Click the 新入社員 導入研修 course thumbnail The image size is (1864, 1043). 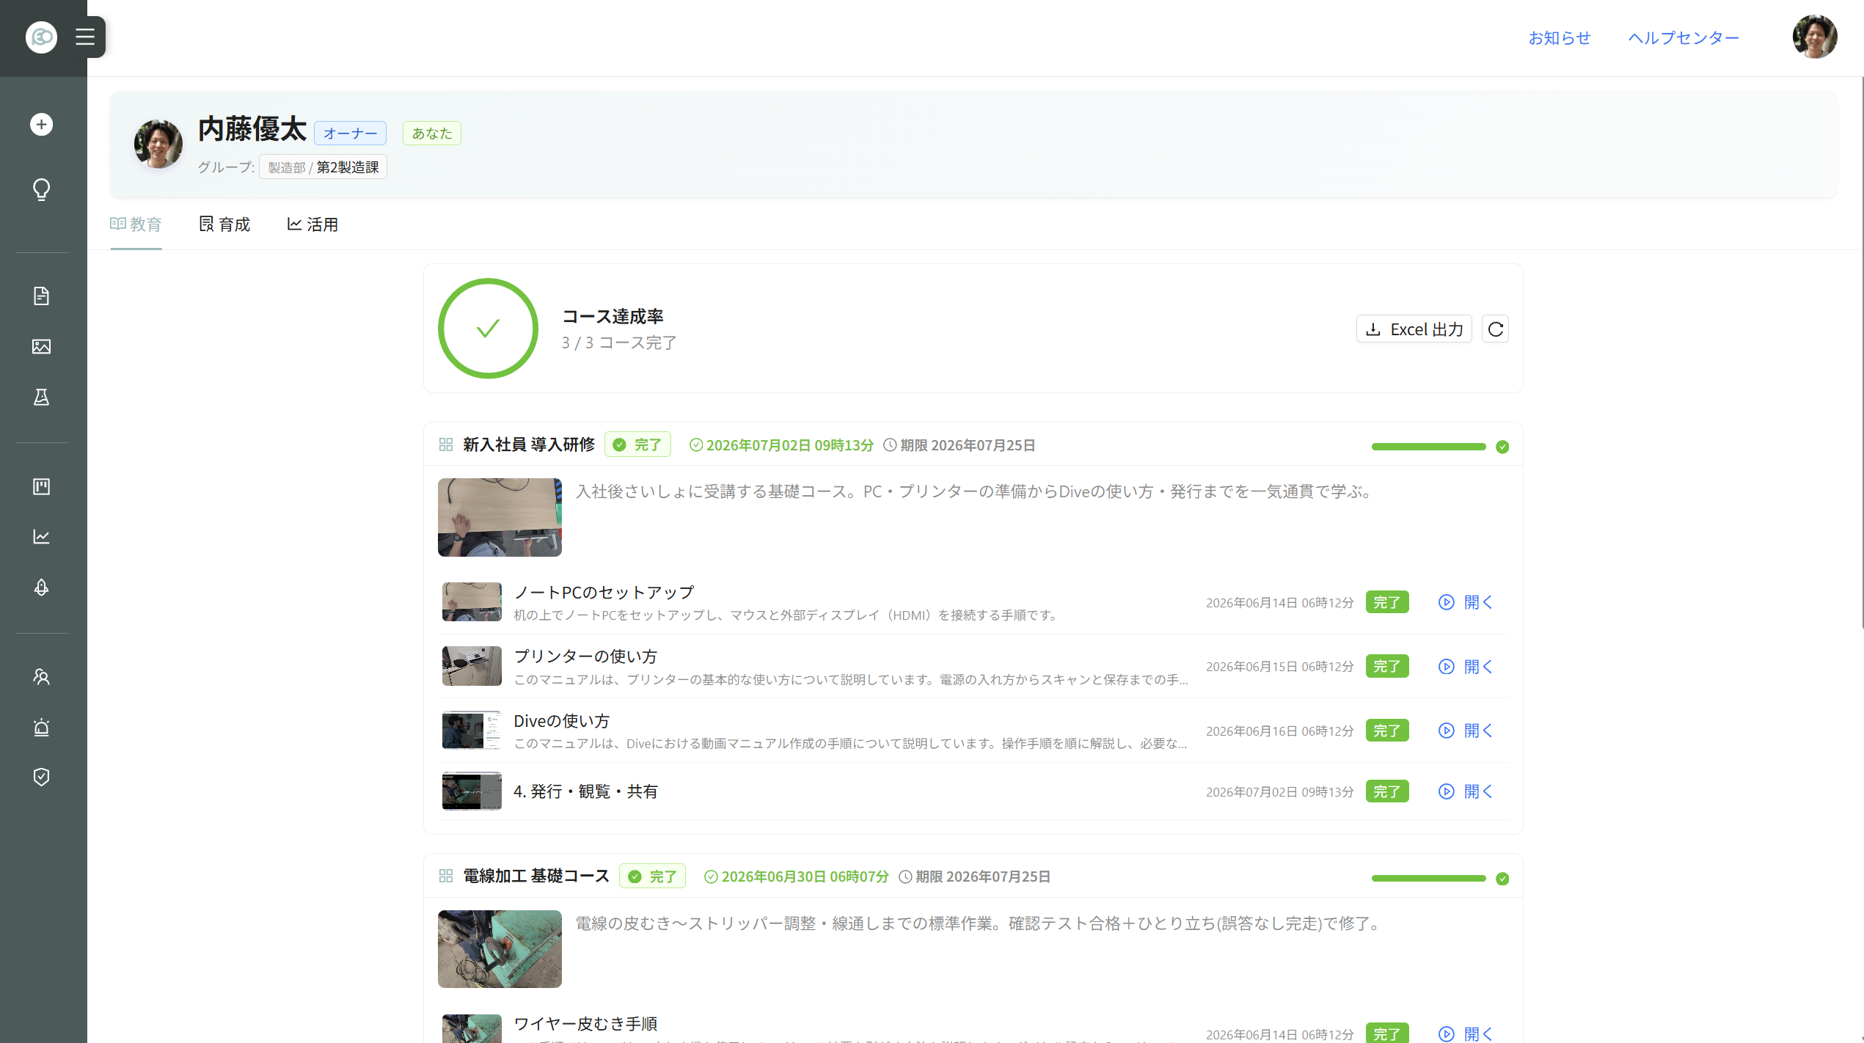[500, 517]
